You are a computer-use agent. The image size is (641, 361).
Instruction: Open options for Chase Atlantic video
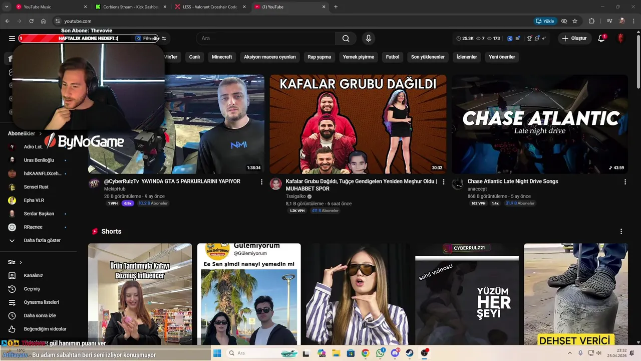(625, 182)
